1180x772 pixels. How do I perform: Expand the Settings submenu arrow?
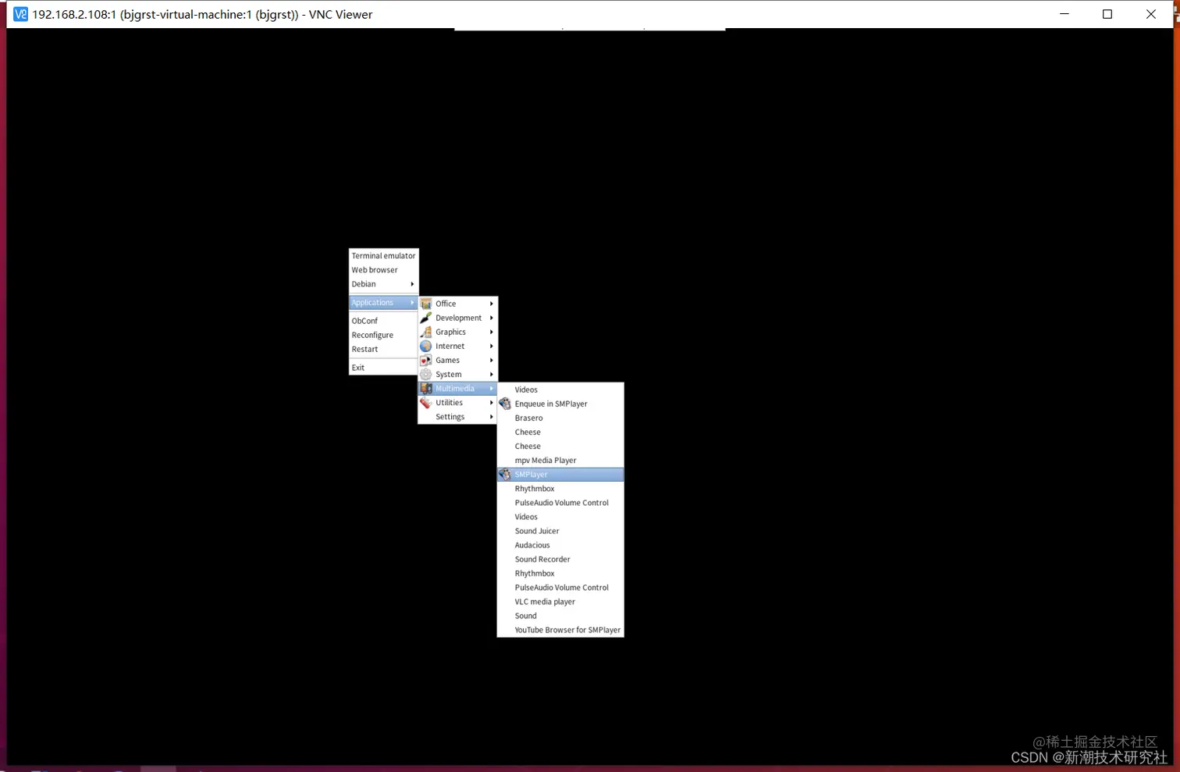pos(491,416)
